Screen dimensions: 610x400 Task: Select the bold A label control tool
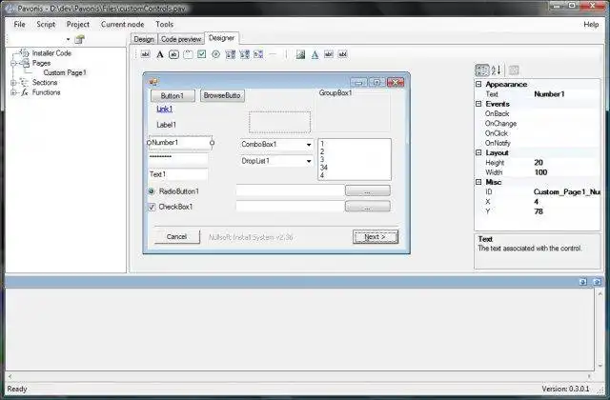click(x=160, y=54)
